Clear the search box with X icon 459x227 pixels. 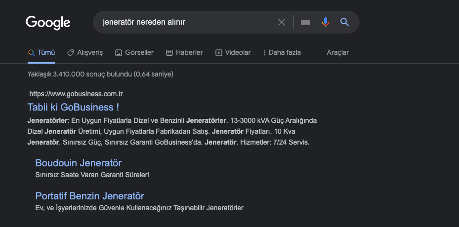click(281, 22)
